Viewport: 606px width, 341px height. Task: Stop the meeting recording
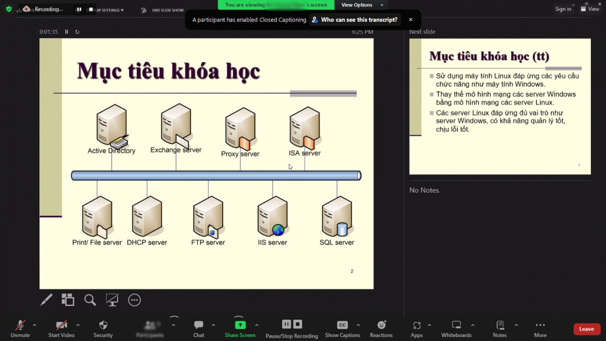(298, 324)
